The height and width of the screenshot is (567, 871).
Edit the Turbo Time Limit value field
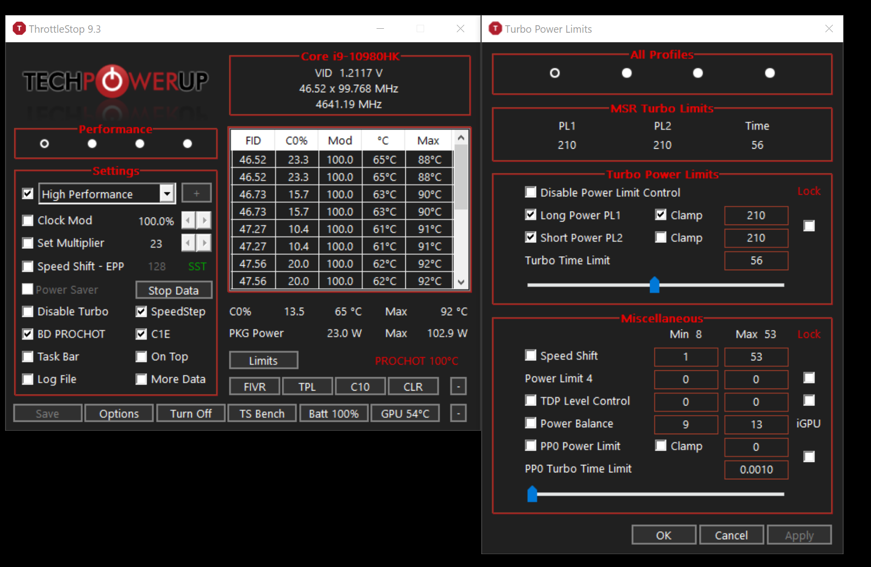tap(756, 261)
